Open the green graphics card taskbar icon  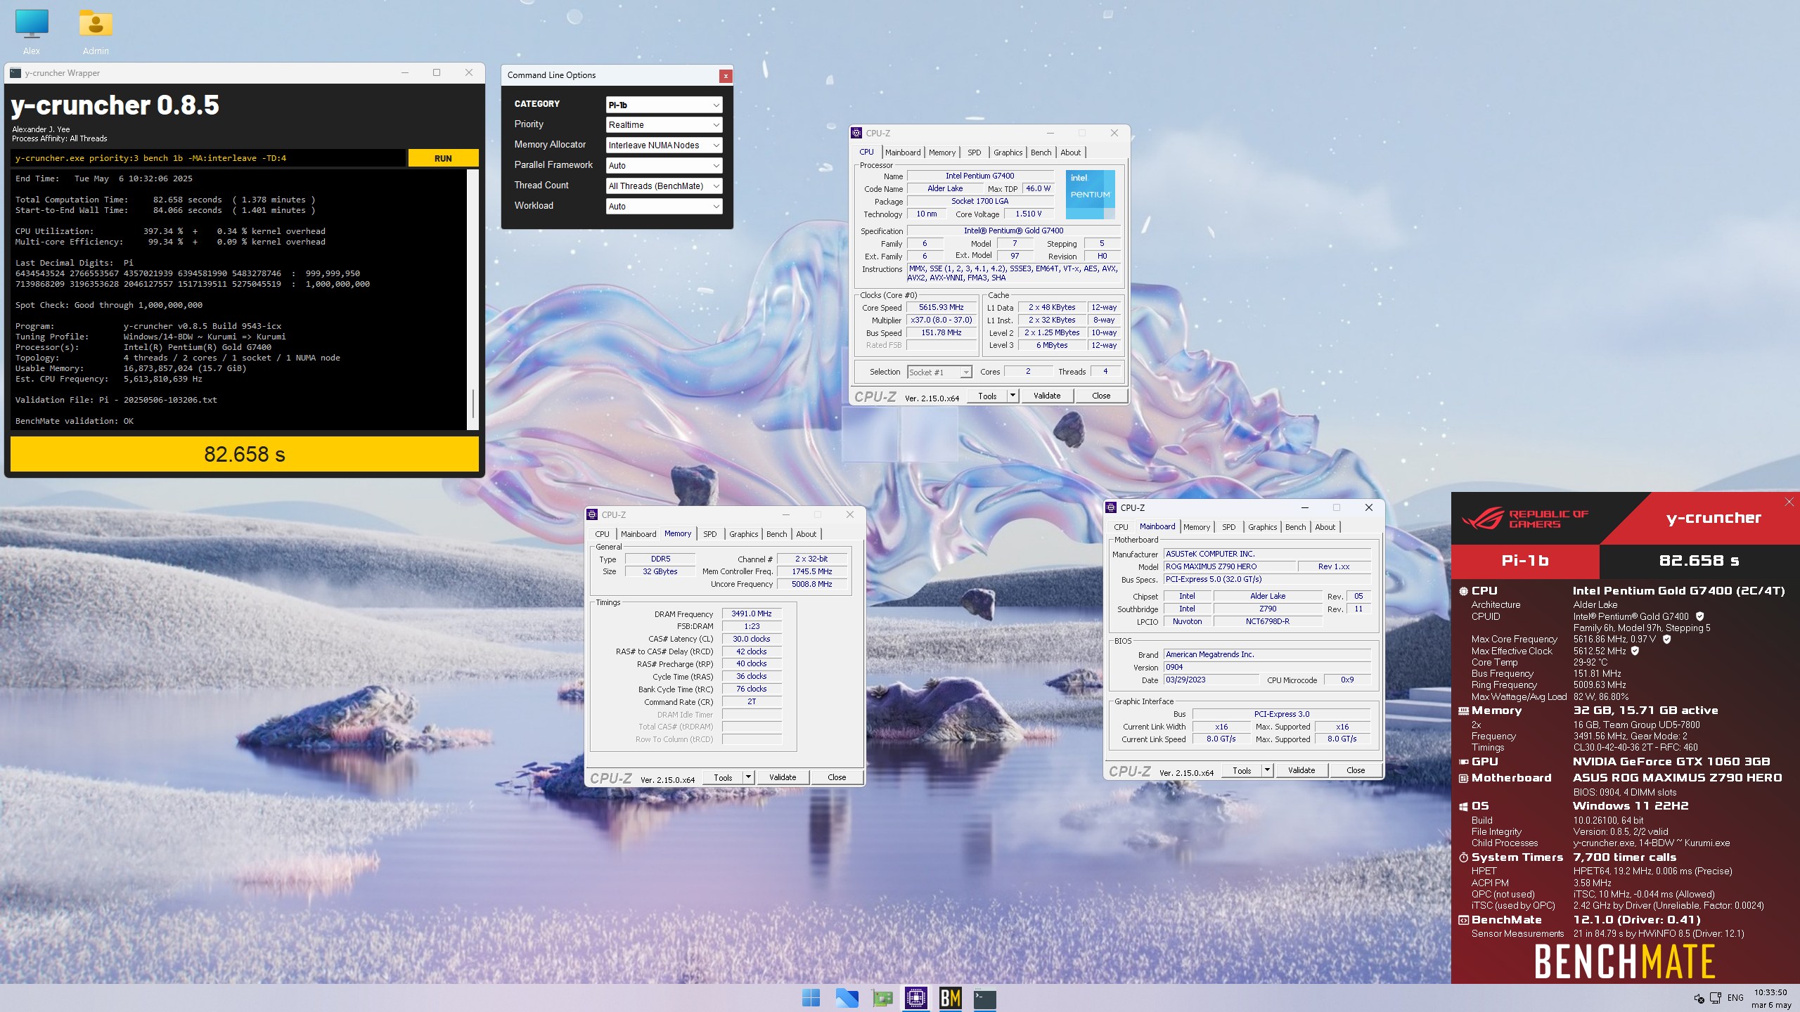pyautogui.click(x=882, y=998)
